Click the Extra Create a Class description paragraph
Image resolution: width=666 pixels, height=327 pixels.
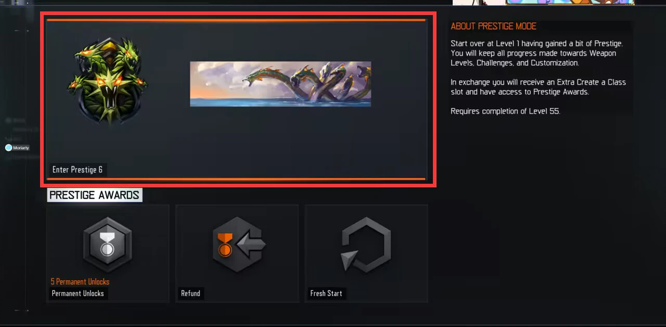coord(538,87)
